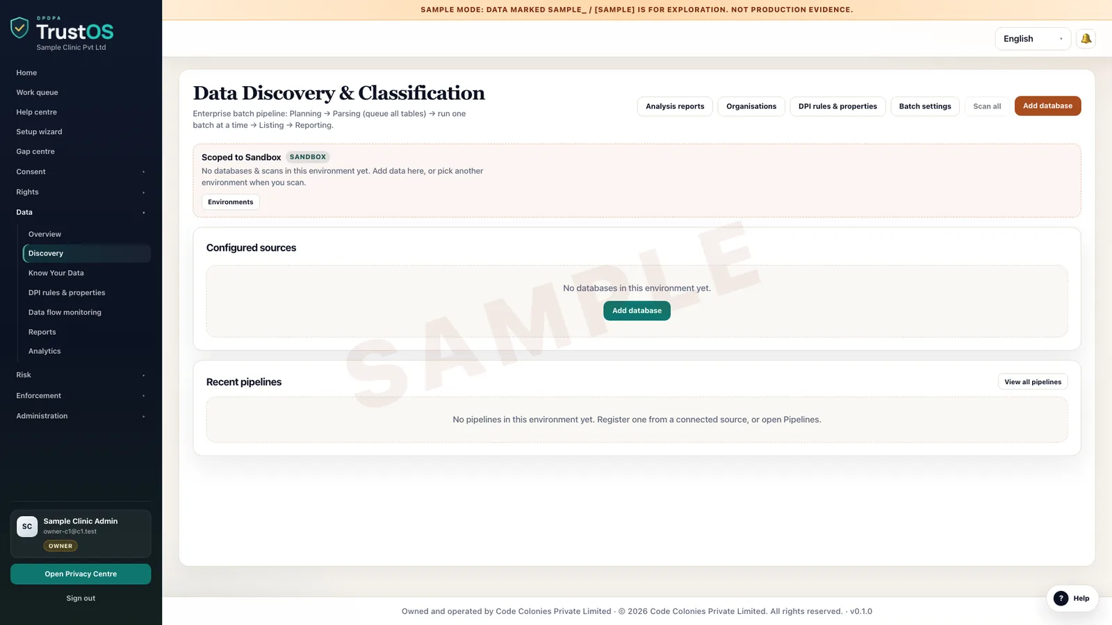Expand the Administration sidebar section
Screen dimensions: 1112x625
tap(81, 416)
